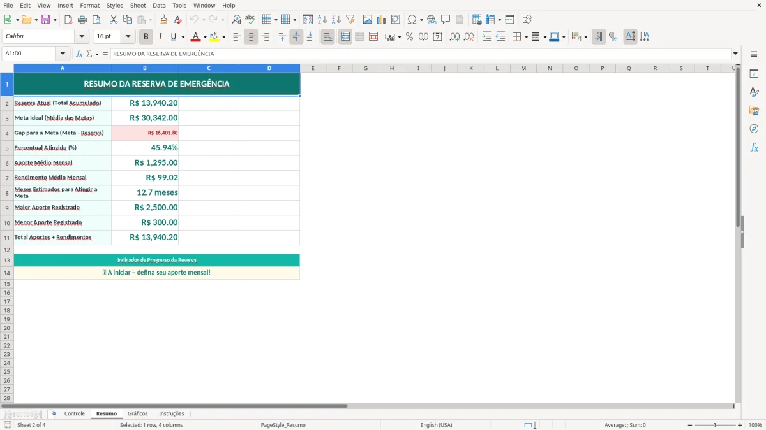
Task: Switch to the Instruções sheet tab
Action: click(x=171, y=413)
